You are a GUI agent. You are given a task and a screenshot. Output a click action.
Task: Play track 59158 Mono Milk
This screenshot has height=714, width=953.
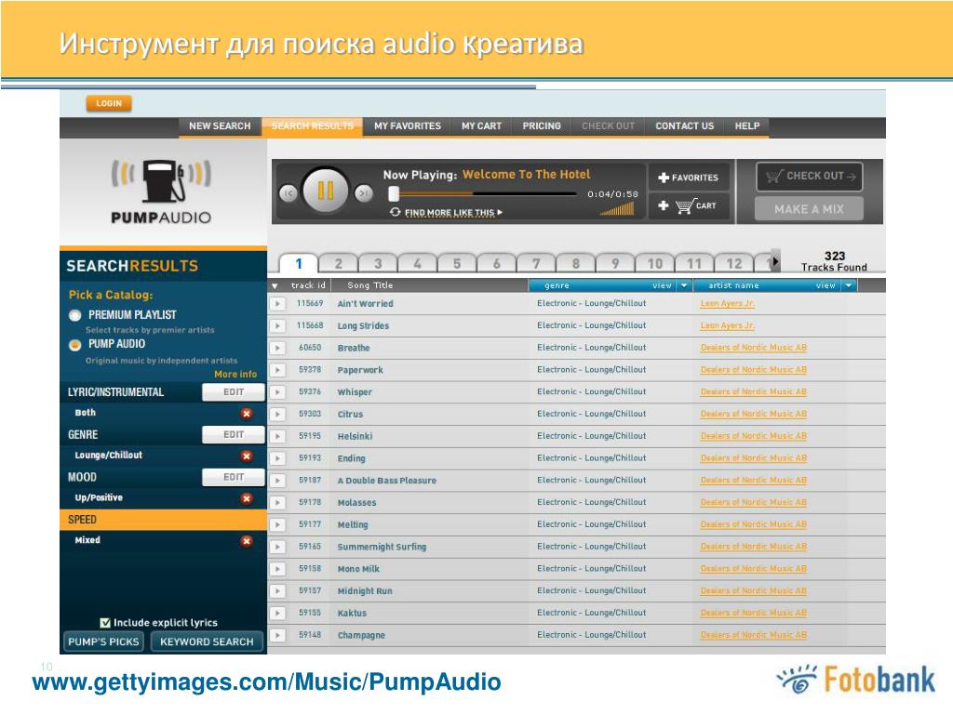[x=277, y=569]
